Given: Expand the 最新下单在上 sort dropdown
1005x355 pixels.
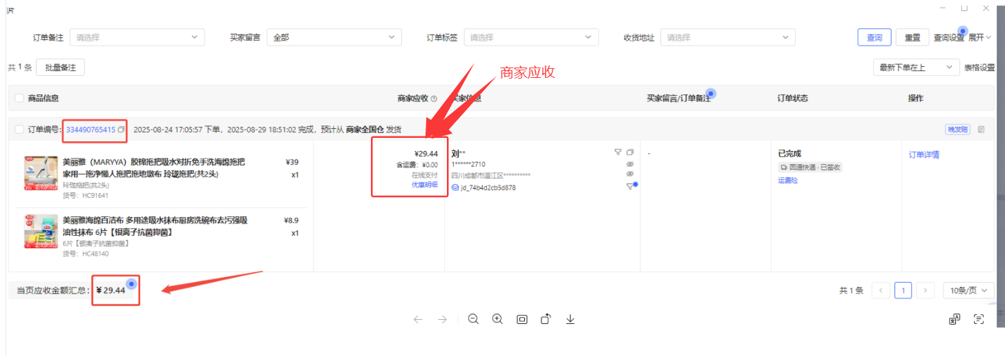Looking at the screenshot, I should pyautogui.click(x=916, y=68).
